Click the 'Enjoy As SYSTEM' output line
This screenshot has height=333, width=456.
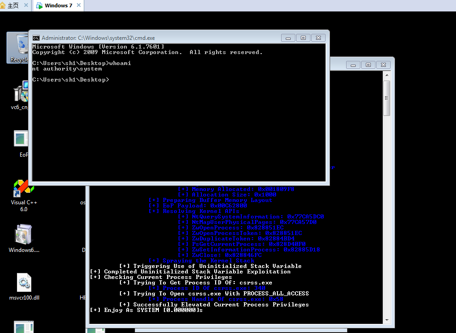[147, 310]
